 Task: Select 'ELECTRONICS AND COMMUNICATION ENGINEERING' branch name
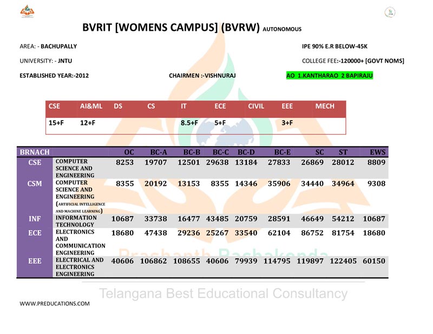point(80,243)
